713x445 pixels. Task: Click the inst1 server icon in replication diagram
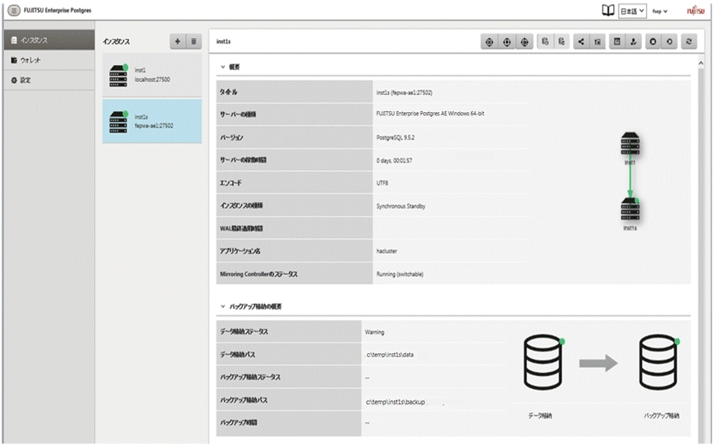click(630, 144)
